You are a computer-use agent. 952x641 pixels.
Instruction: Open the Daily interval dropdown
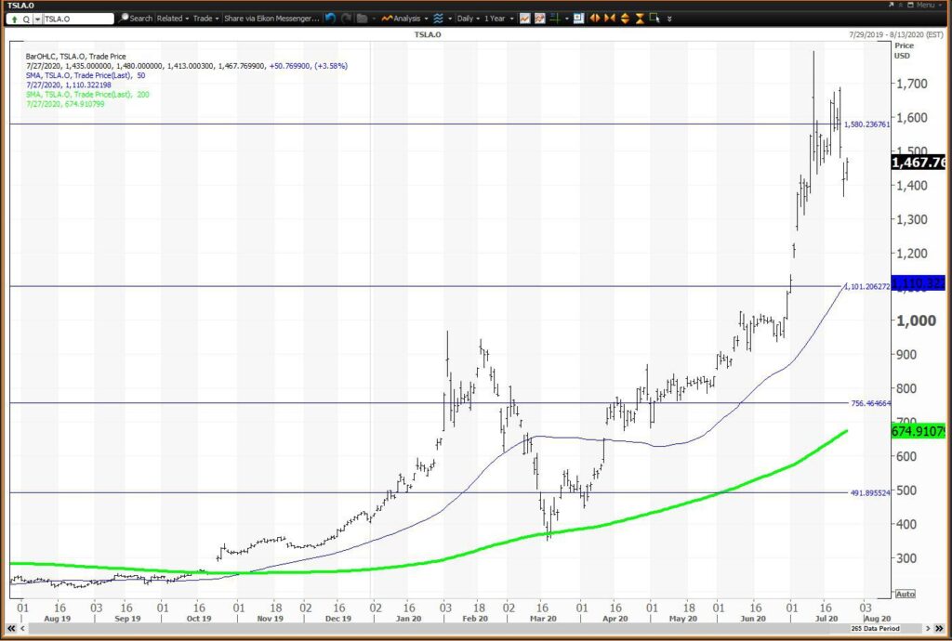point(469,19)
